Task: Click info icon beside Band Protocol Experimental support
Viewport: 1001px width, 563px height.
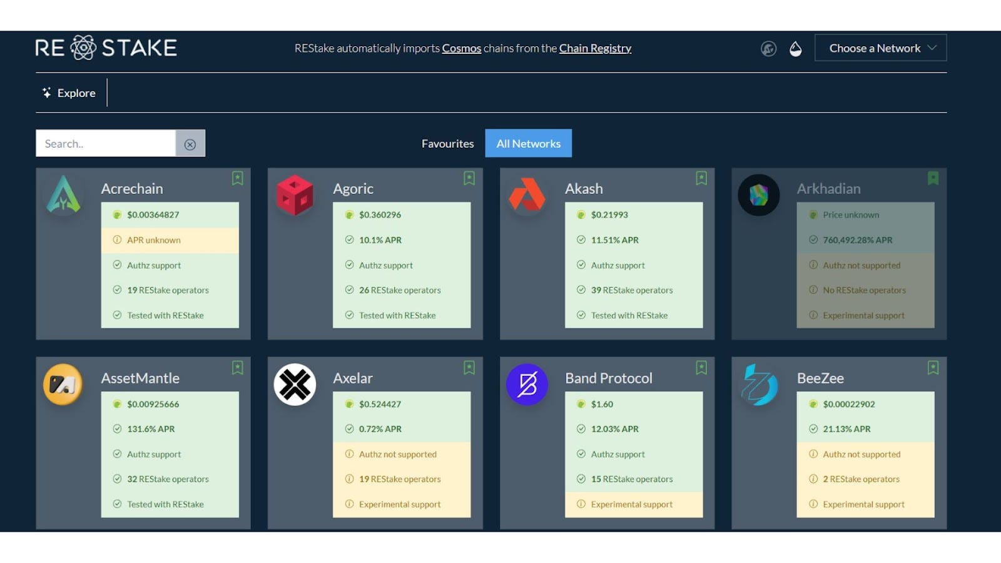Action: point(581,504)
